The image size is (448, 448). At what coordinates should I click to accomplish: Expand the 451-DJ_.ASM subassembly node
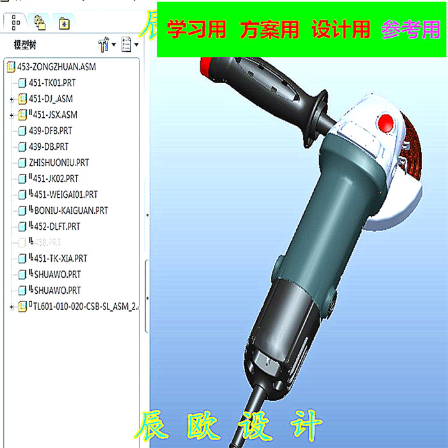[x=12, y=99]
